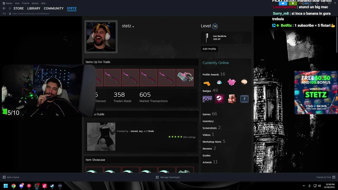
Task: Open the Steam 2025 red badge
Action: point(219,99)
